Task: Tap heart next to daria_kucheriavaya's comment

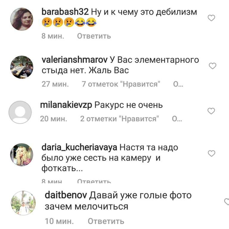Action: click(x=211, y=153)
